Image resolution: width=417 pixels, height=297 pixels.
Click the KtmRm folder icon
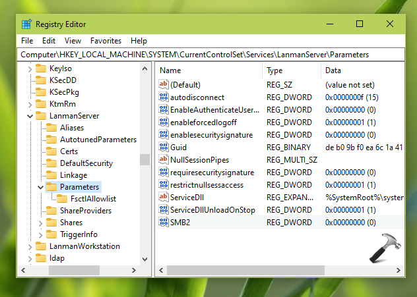click(41, 104)
